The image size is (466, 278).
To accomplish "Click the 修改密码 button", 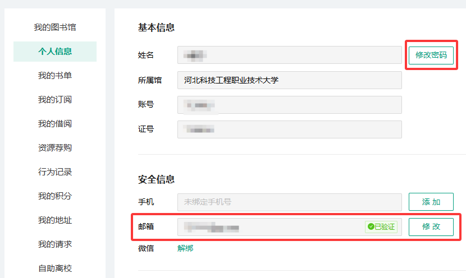I will pos(431,55).
